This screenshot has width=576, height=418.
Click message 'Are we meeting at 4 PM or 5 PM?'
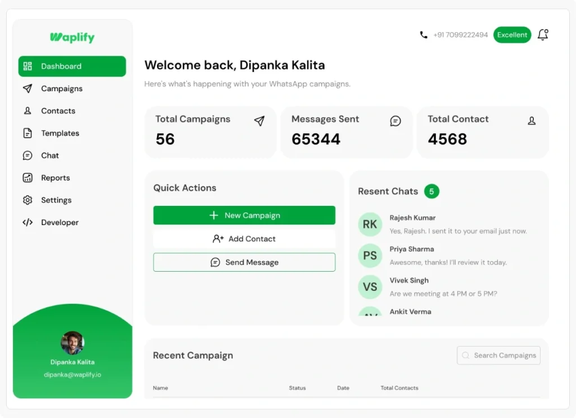click(x=443, y=294)
